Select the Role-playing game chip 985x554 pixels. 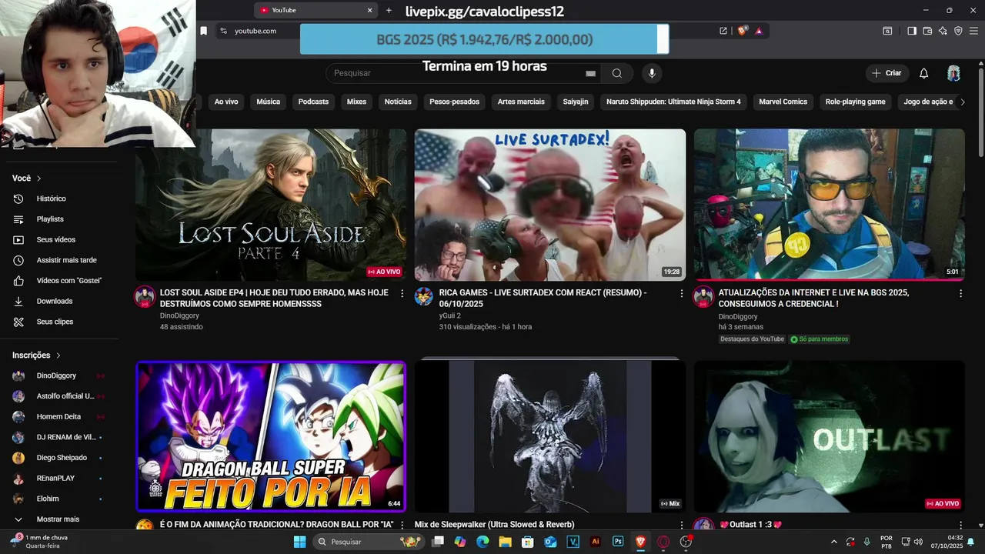pos(855,102)
